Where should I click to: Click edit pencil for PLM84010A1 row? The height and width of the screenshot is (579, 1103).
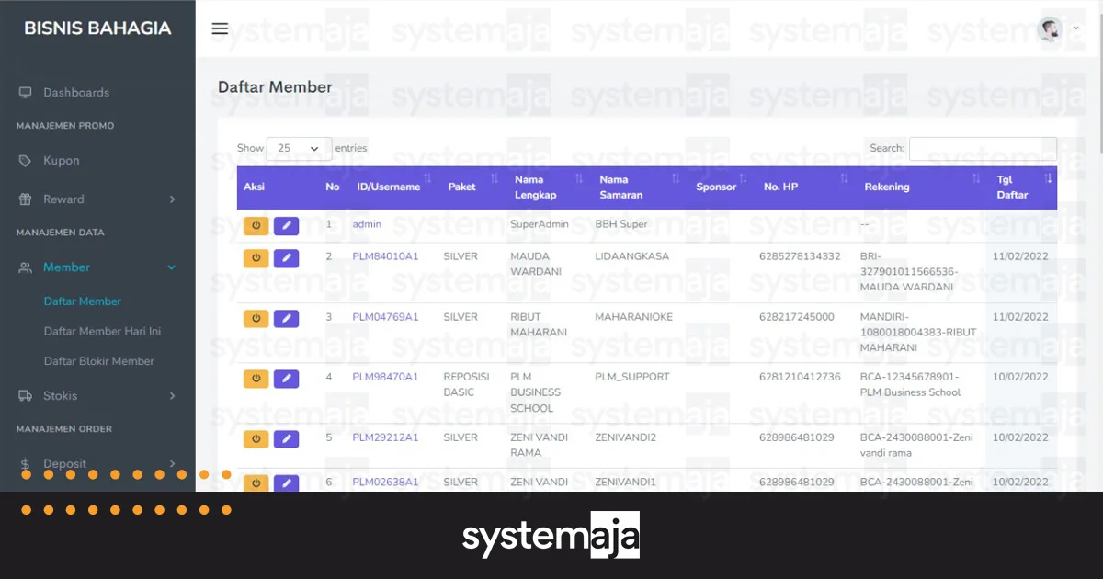point(286,258)
